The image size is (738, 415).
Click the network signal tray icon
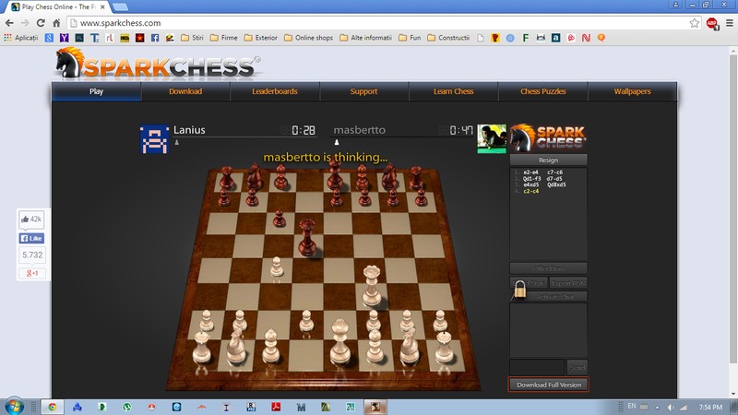tap(684, 407)
